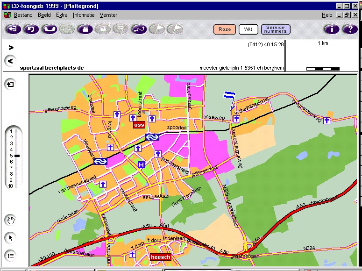Click the Service nummers button
The width and height of the screenshot is (362, 271).
(276, 29)
